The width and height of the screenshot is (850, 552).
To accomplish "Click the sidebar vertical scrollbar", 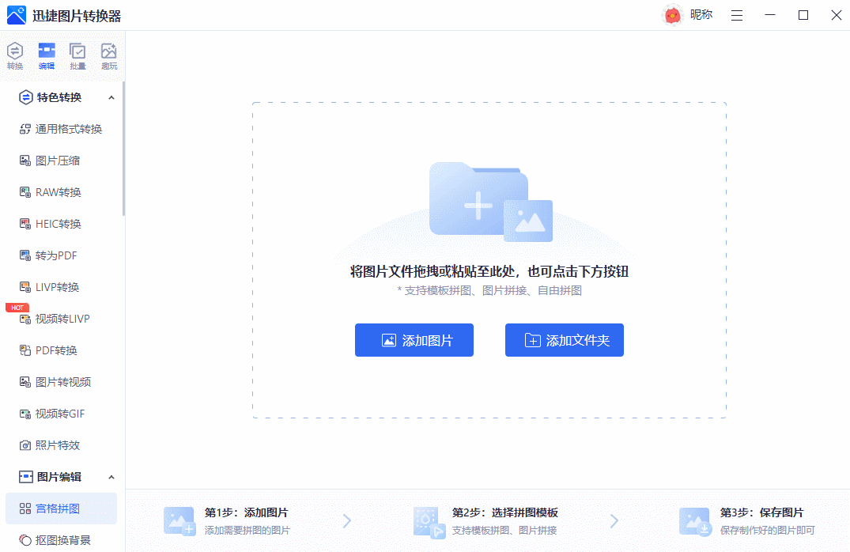I will [x=123, y=149].
